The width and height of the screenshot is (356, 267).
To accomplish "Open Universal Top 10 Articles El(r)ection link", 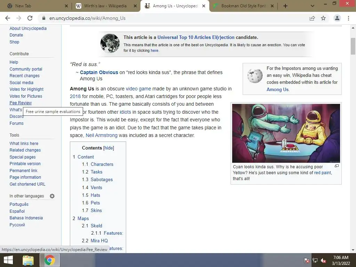I will tap(196, 37).
